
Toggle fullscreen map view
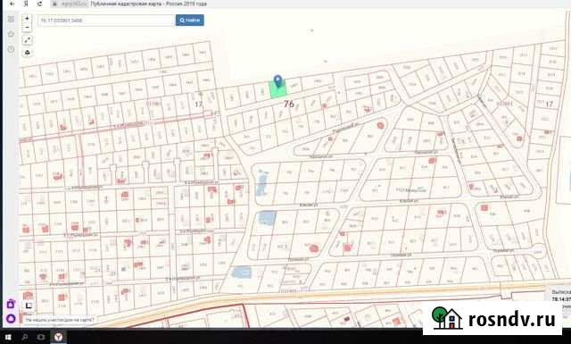tap(28, 40)
